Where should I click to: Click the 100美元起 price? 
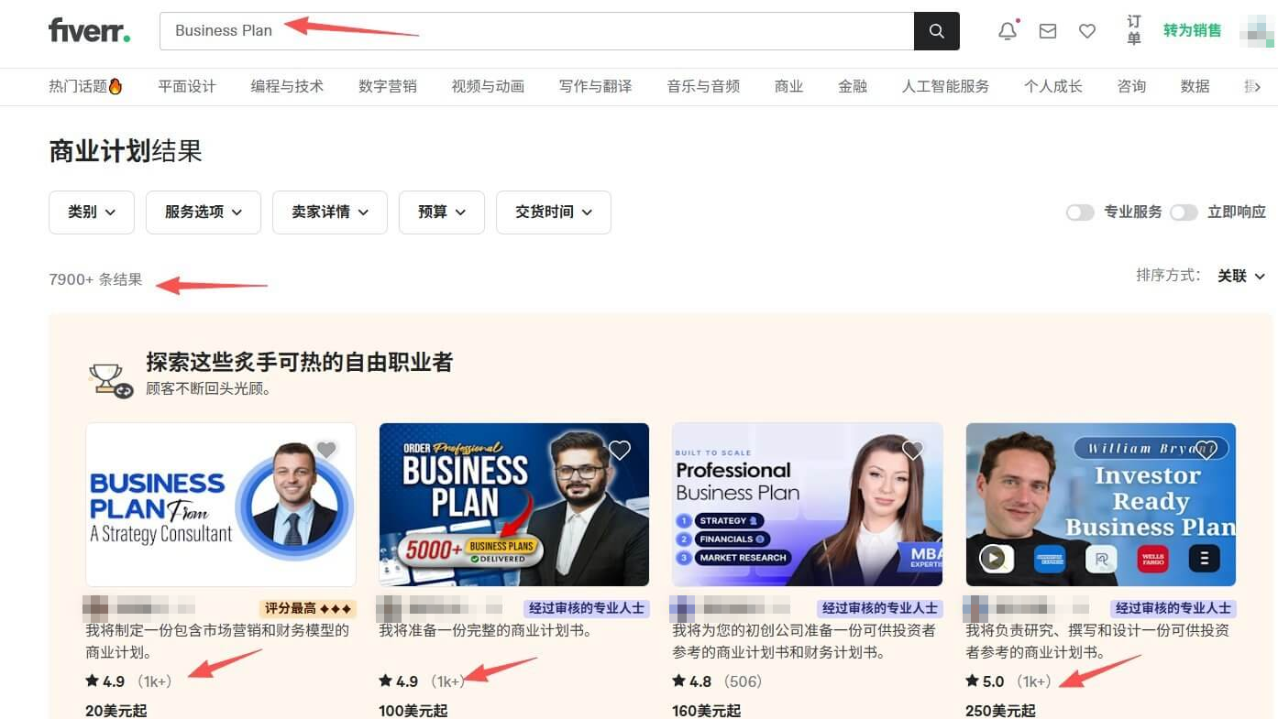click(413, 711)
